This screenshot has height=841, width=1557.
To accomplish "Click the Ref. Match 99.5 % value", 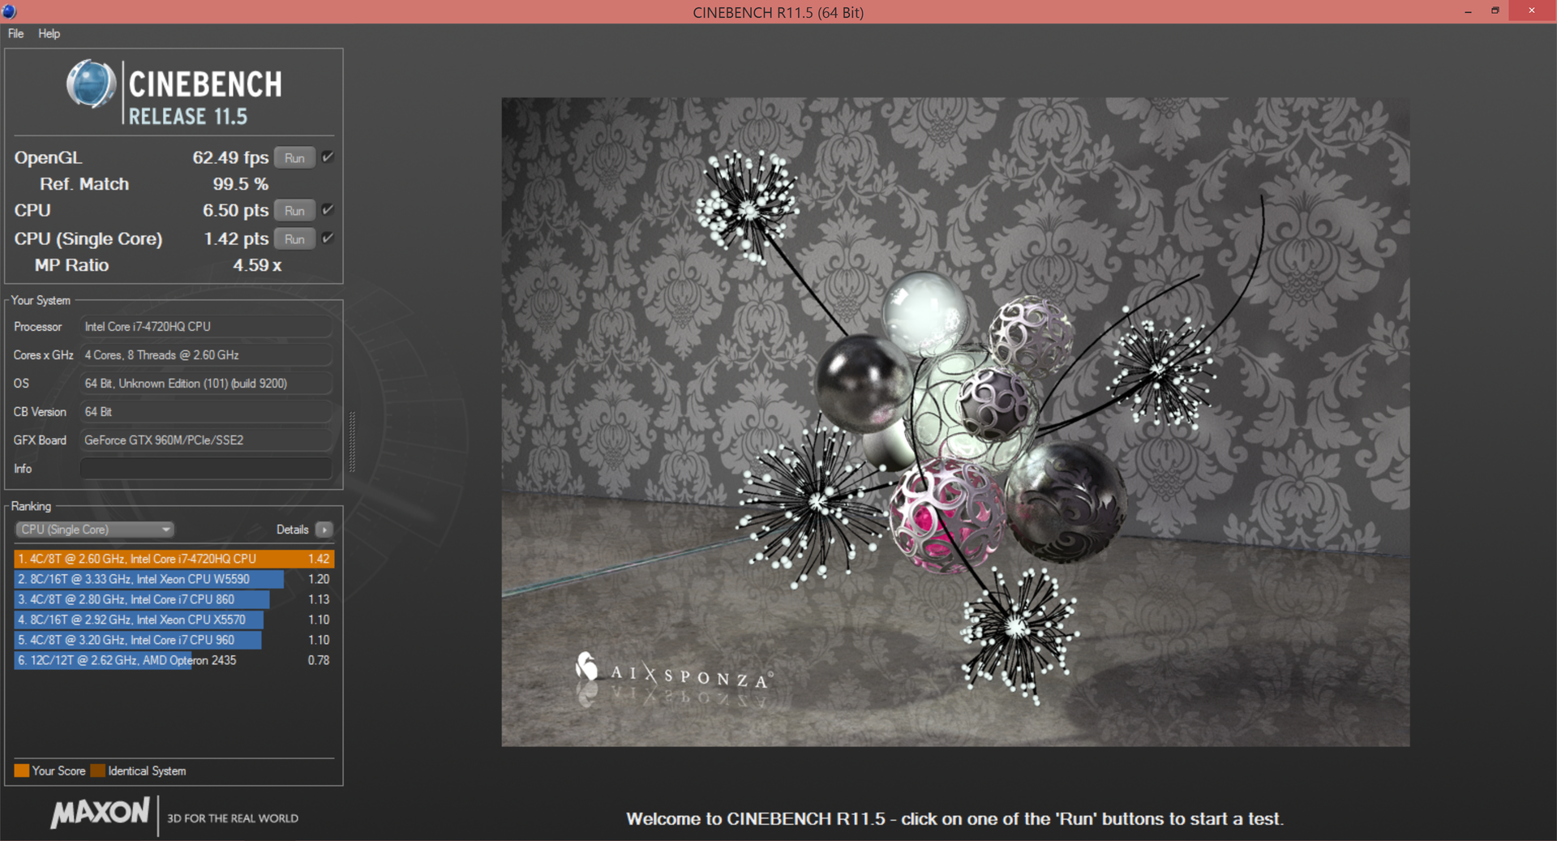I will tap(240, 184).
